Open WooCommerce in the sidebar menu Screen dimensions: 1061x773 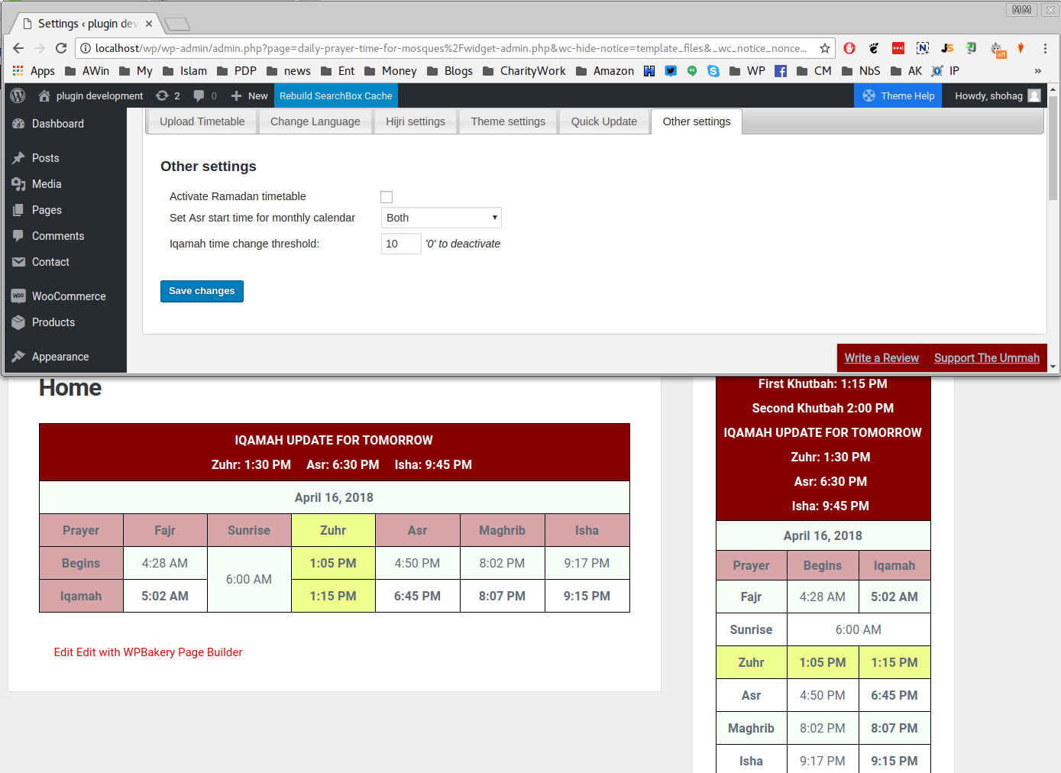click(x=69, y=296)
